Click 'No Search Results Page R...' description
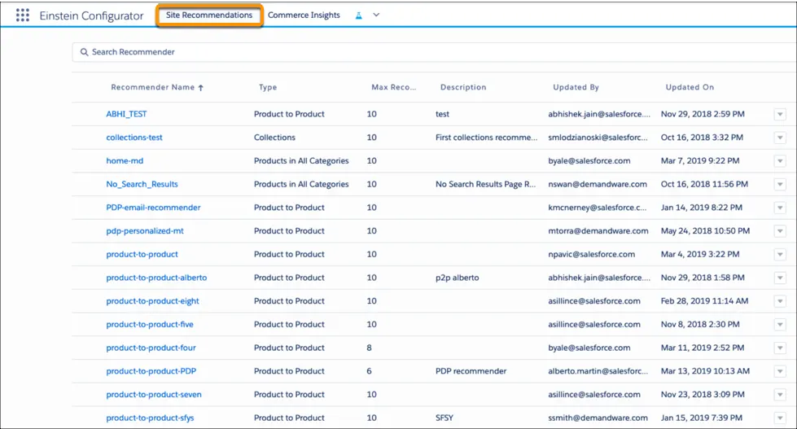797x429 pixels. tap(485, 184)
